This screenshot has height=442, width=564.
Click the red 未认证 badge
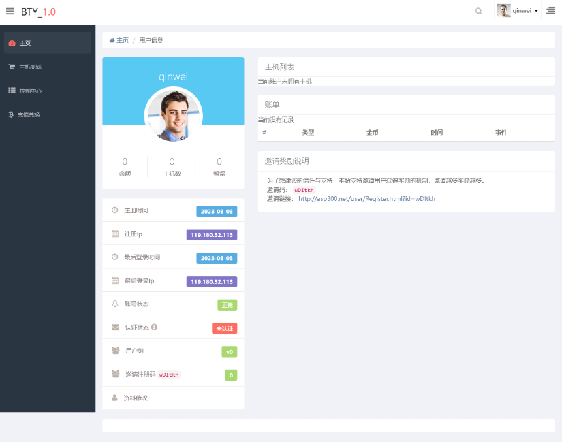tap(224, 328)
